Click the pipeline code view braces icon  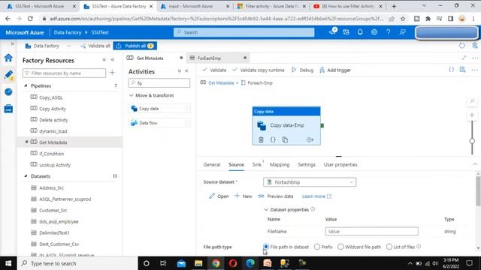click(x=451, y=70)
